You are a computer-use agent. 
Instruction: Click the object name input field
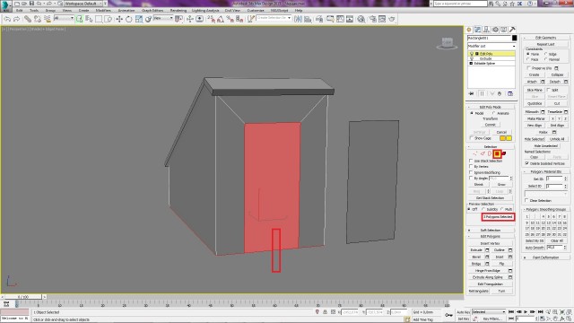pyautogui.click(x=489, y=38)
